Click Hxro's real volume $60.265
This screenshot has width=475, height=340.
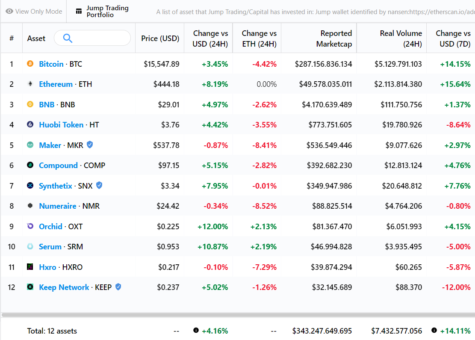(408, 267)
